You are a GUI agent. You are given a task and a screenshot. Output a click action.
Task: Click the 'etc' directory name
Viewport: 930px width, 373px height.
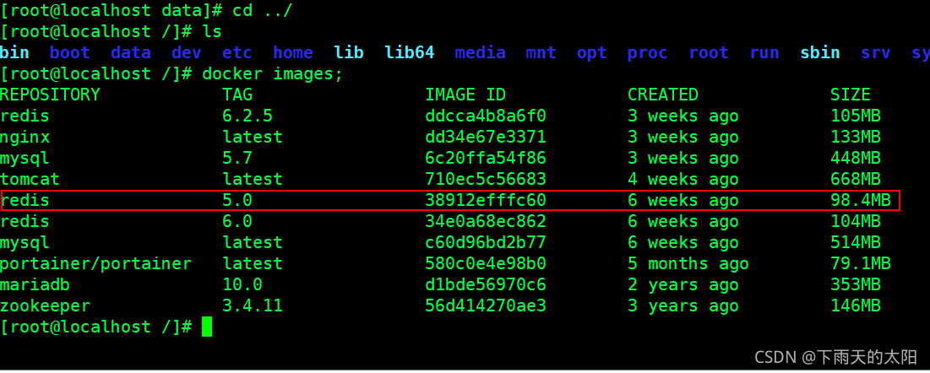click(x=237, y=53)
